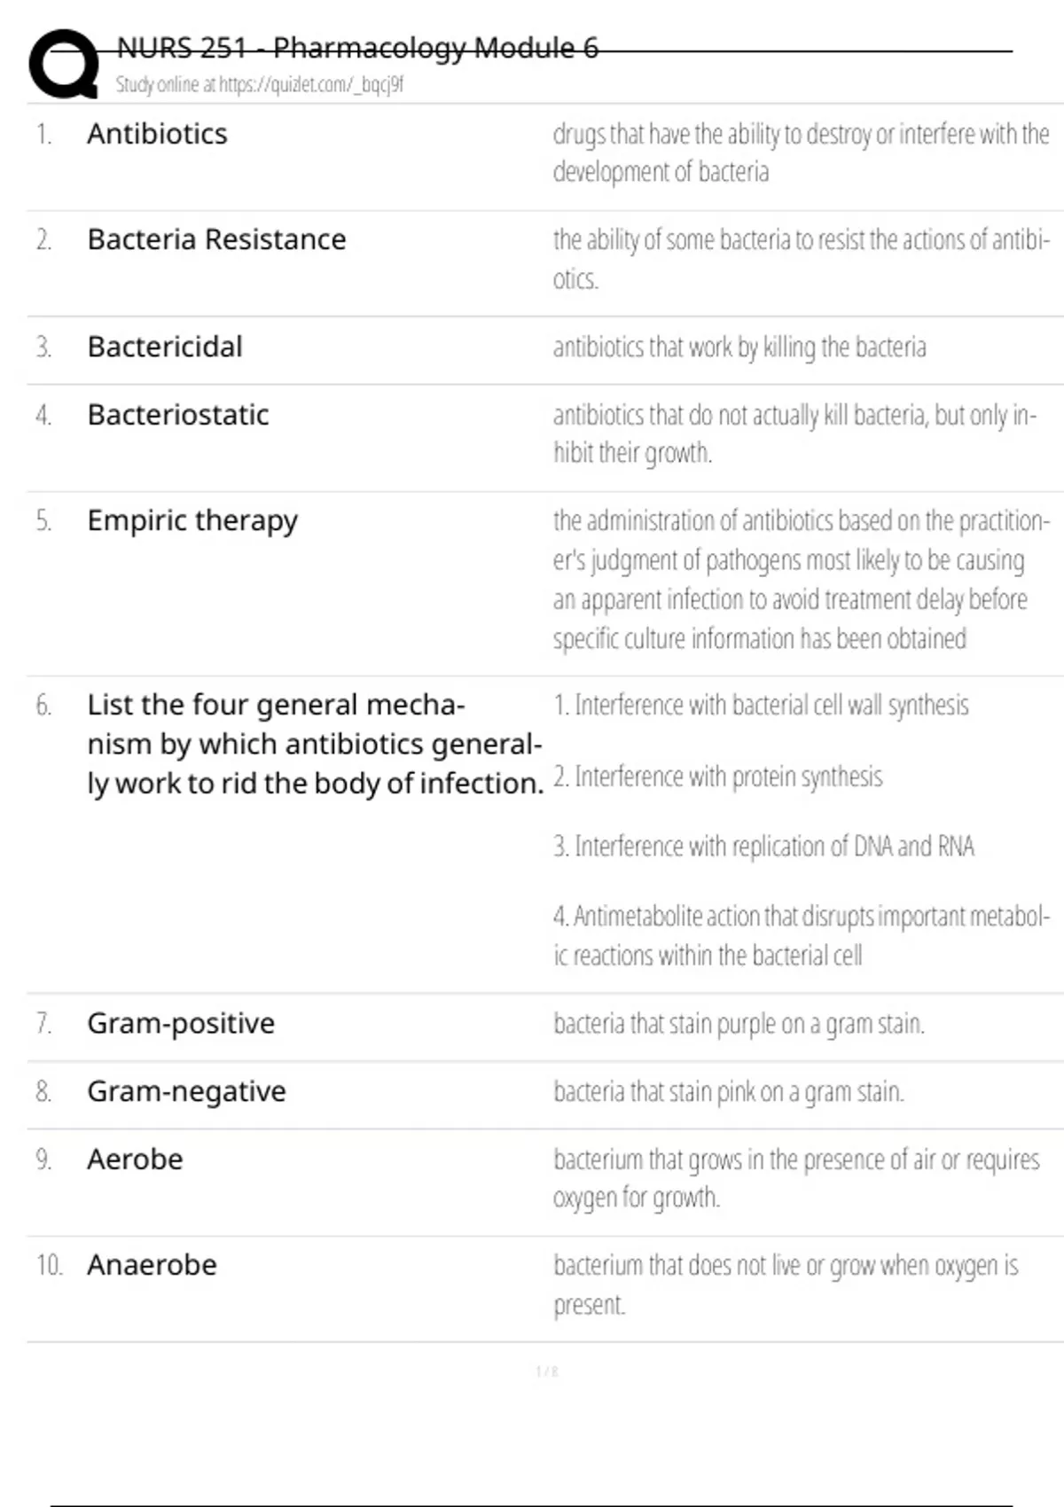The width and height of the screenshot is (1064, 1507).
Task: Select the Gram-negative term
Action: pos(186,1092)
